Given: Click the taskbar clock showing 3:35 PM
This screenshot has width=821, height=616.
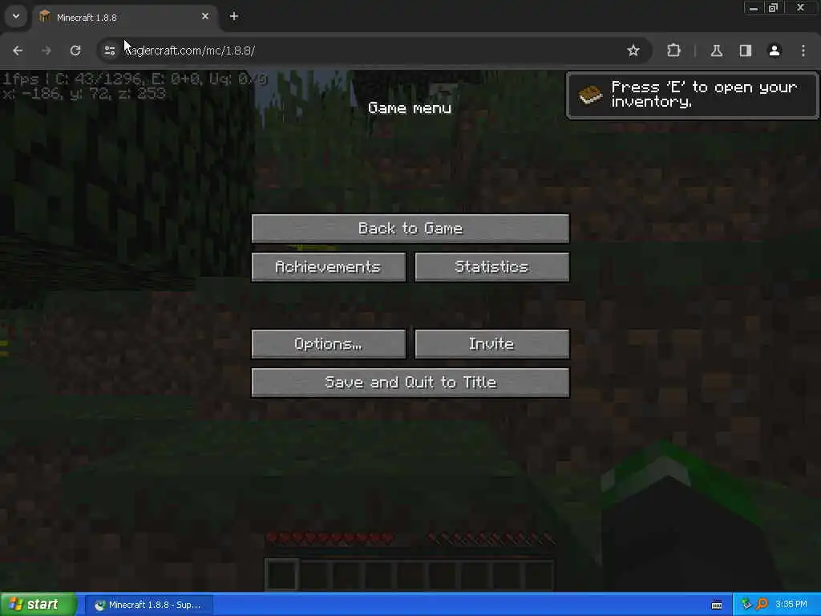Looking at the screenshot, I should [x=791, y=605].
